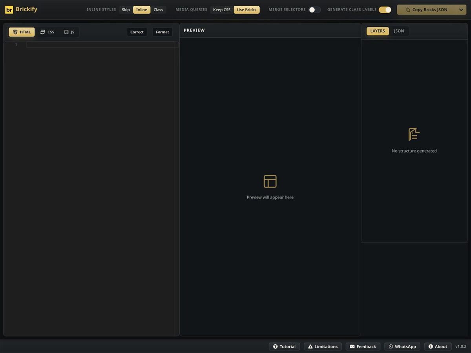Format the code with Format button
Image resolution: width=471 pixels, height=353 pixels.
point(162,32)
